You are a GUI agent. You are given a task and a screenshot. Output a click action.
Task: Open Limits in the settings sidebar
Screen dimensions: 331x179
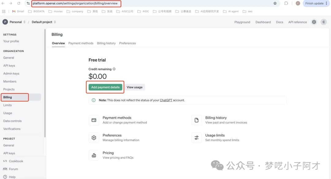point(8,105)
